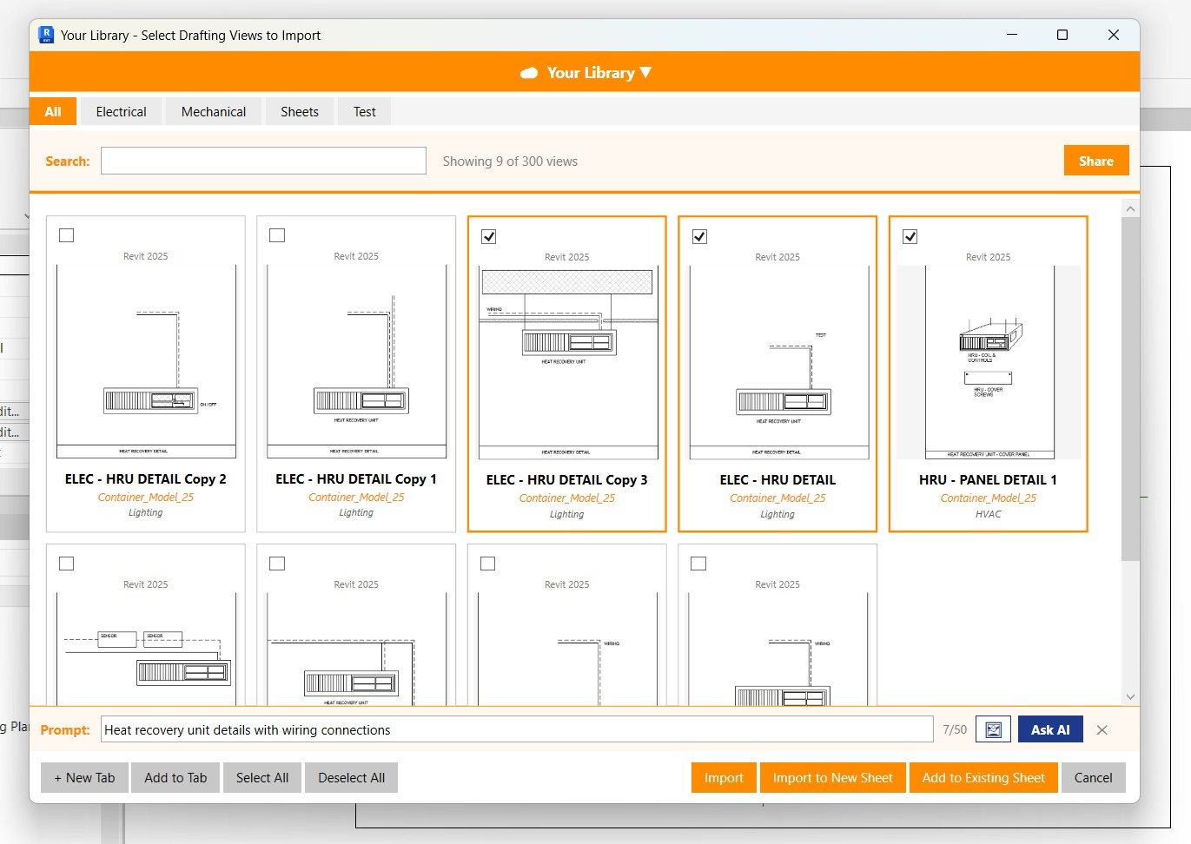Click the Share button
Screen dimensions: 1191x844
1096,161
